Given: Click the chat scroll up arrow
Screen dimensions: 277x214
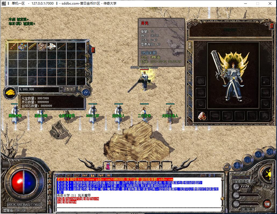Looking at the screenshot, I should [x=222, y=179].
